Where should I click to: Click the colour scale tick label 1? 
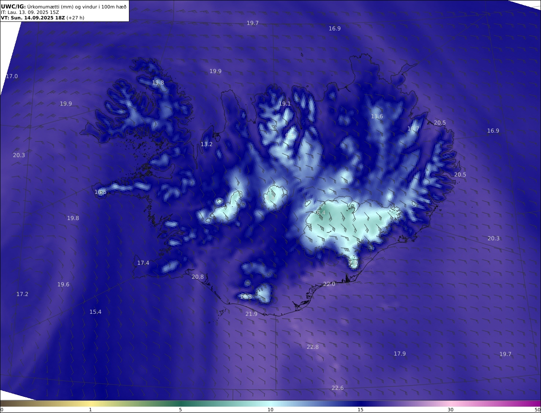tap(90, 410)
